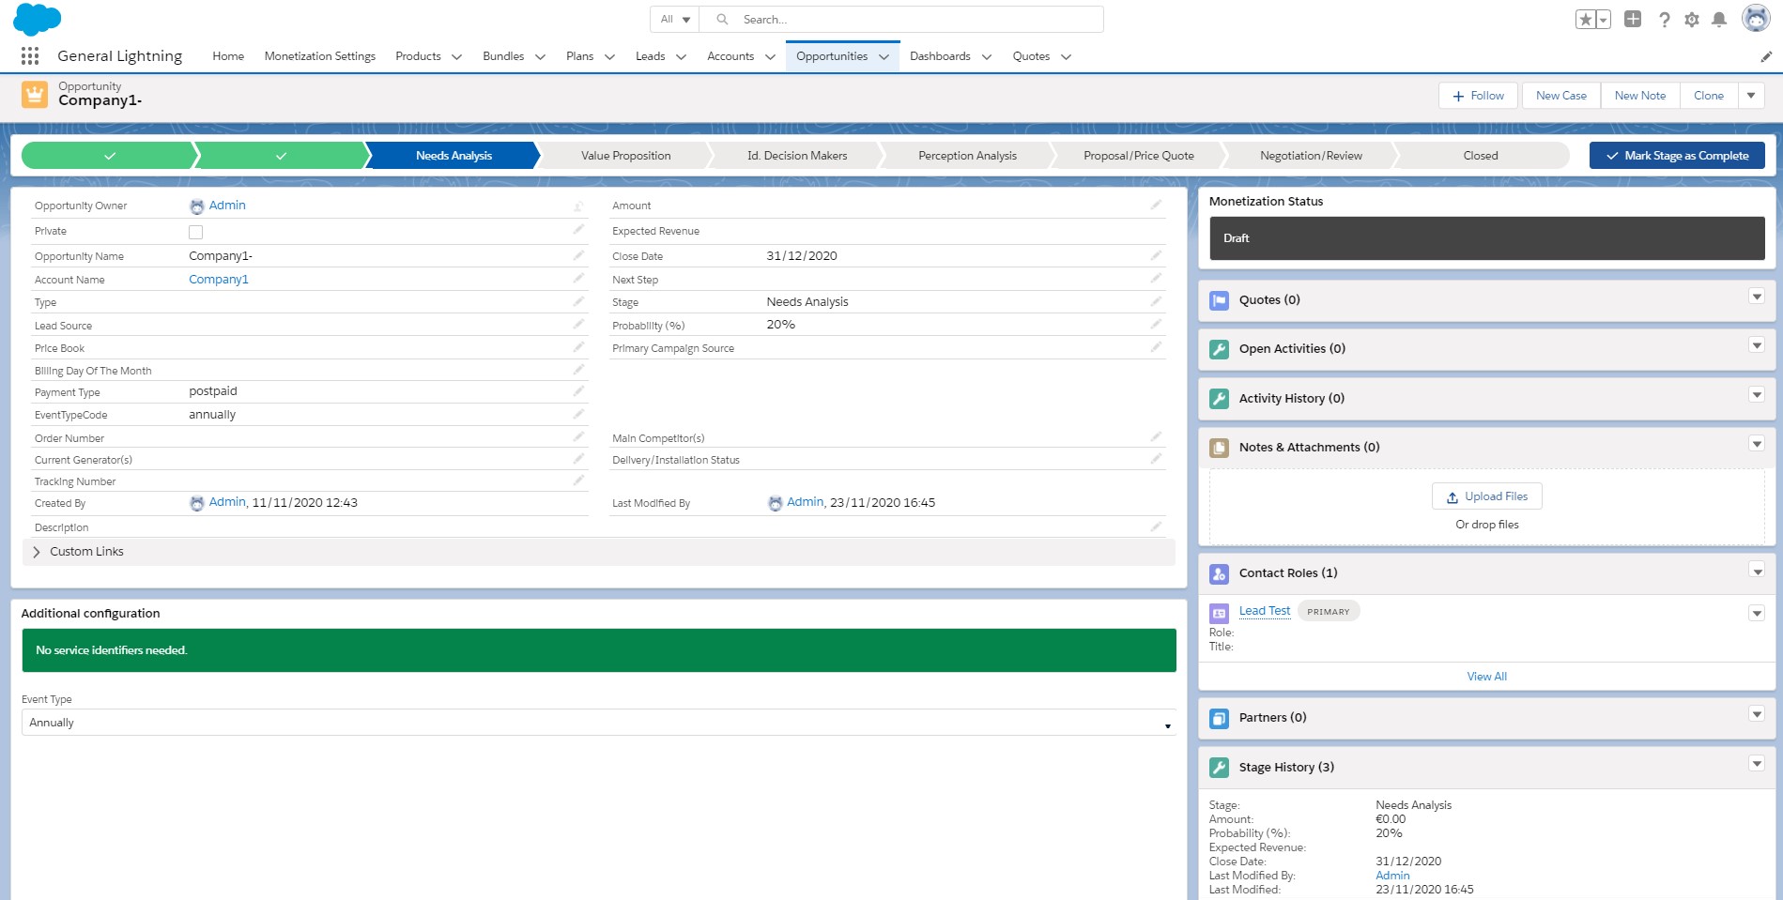The height and width of the screenshot is (900, 1783).
Task: Click the Notes & Attachments icon
Action: (1219, 448)
